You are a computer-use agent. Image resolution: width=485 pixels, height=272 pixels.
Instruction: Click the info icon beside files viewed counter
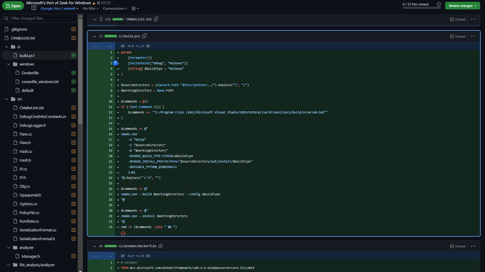439,4
